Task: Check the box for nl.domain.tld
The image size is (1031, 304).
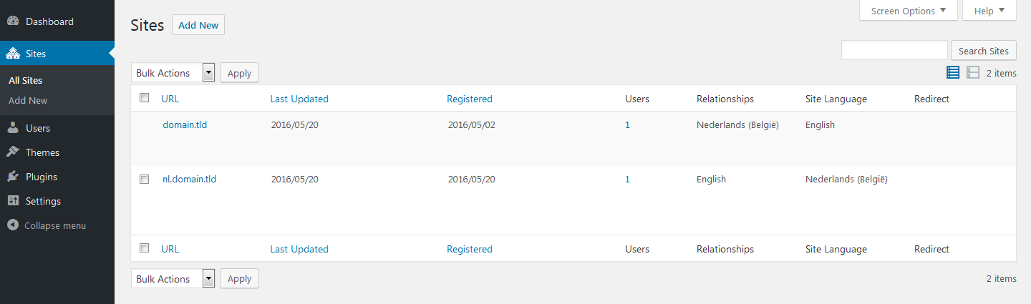Action: 144,179
